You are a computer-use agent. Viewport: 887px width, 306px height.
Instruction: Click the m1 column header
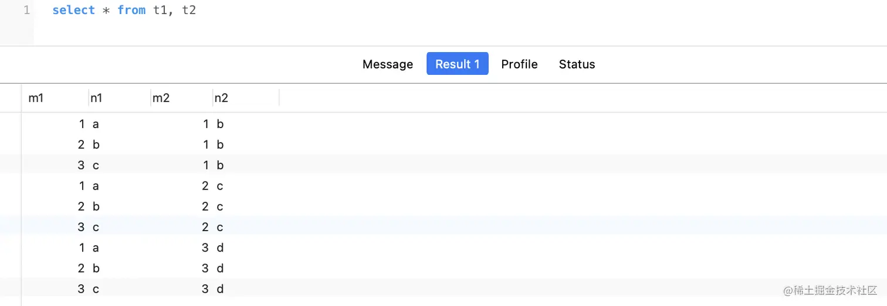(x=55, y=98)
